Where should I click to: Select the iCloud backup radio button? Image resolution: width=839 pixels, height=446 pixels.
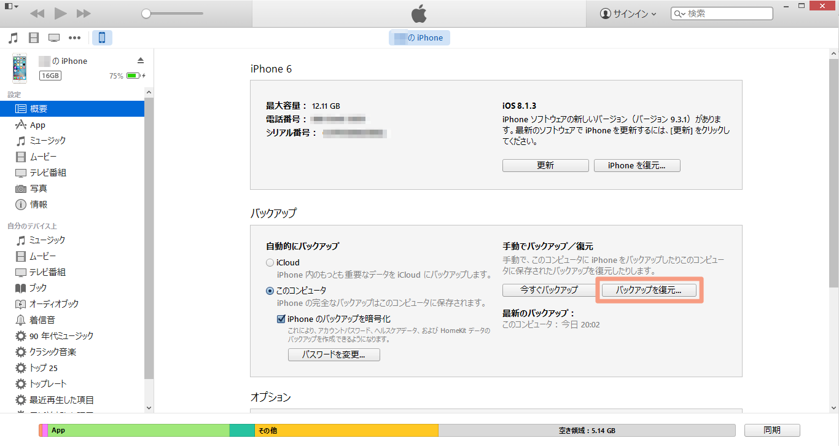tap(270, 263)
